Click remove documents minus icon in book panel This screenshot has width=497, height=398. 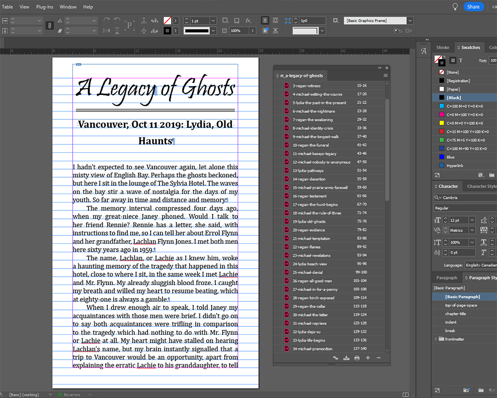[x=378, y=358]
